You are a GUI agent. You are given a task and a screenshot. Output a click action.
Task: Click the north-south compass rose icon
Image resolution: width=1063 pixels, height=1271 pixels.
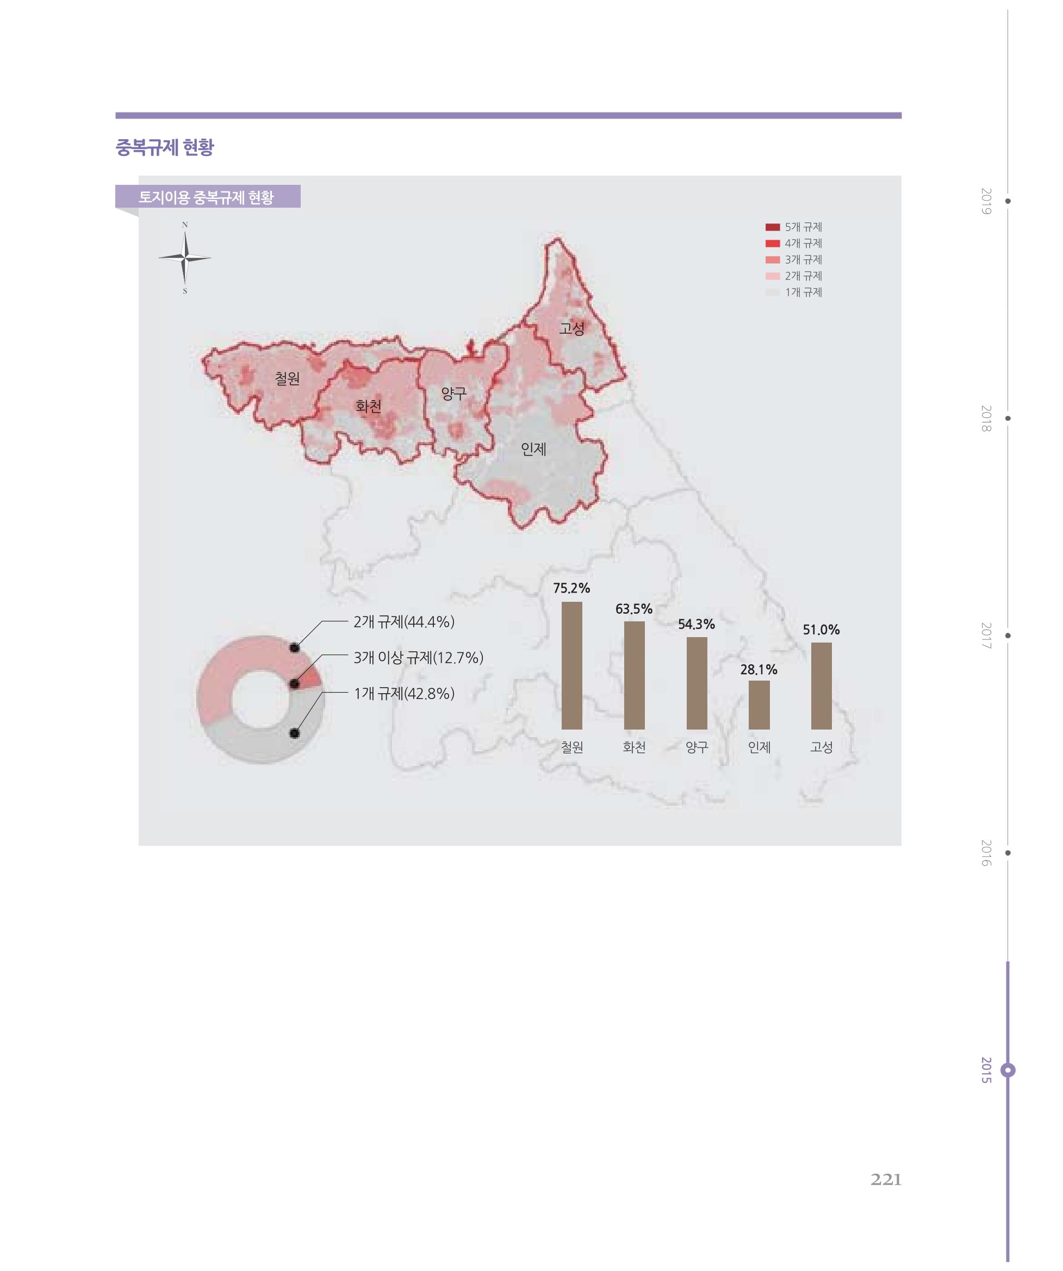pos(185,258)
